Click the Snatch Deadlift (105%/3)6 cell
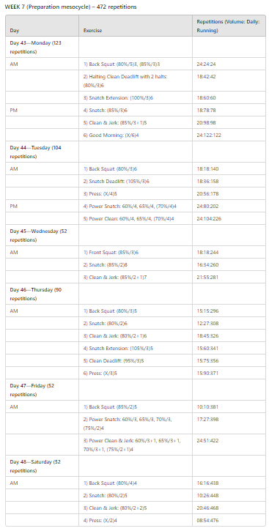This screenshot has height=531, width=269. 136,181
